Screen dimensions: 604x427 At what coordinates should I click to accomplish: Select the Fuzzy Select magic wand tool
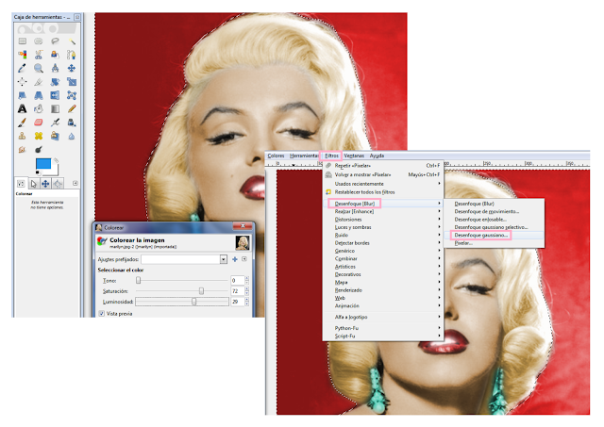coord(72,41)
